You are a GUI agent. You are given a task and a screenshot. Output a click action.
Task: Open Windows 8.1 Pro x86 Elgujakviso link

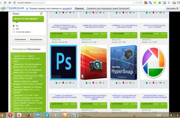pyautogui.click(x=27, y=65)
